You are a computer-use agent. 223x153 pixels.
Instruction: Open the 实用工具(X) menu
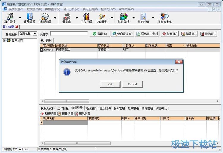point(90,9)
